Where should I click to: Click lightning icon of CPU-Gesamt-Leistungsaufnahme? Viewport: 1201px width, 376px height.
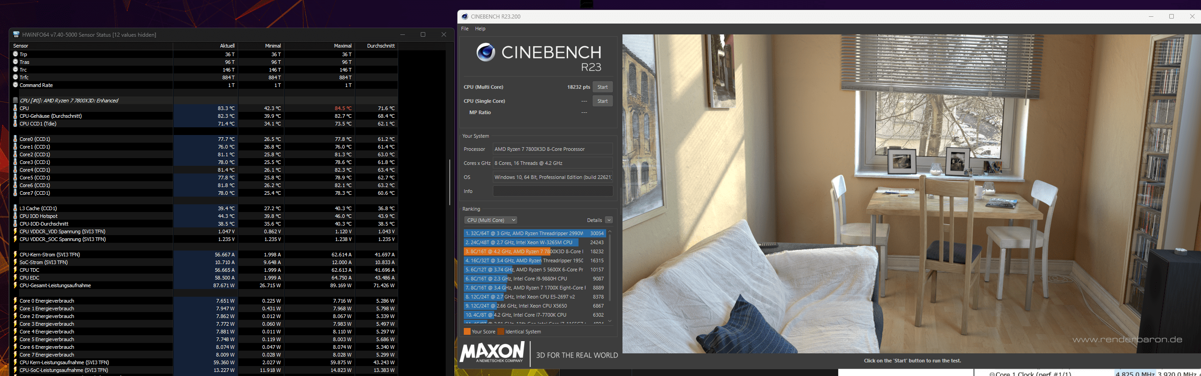tap(15, 285)
